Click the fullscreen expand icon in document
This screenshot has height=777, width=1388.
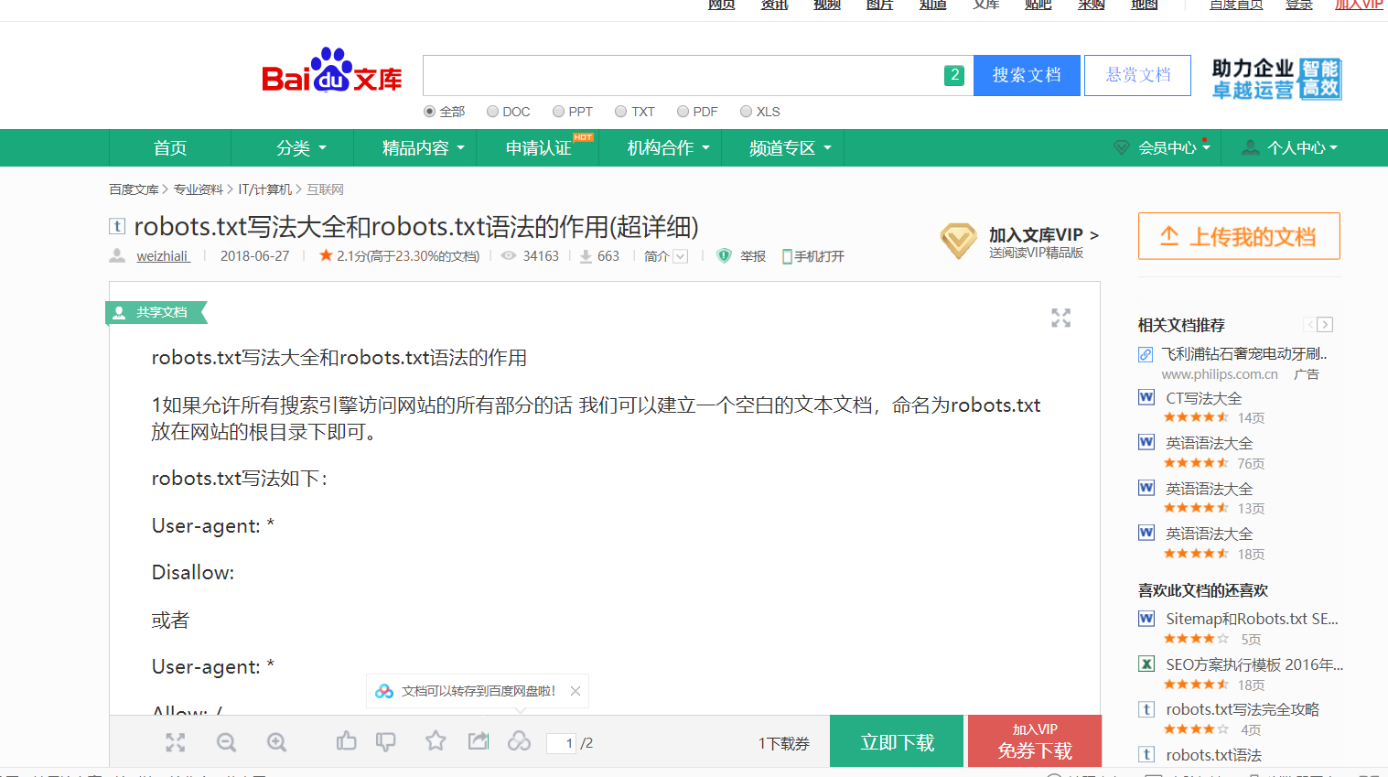tap(1060, 318)
